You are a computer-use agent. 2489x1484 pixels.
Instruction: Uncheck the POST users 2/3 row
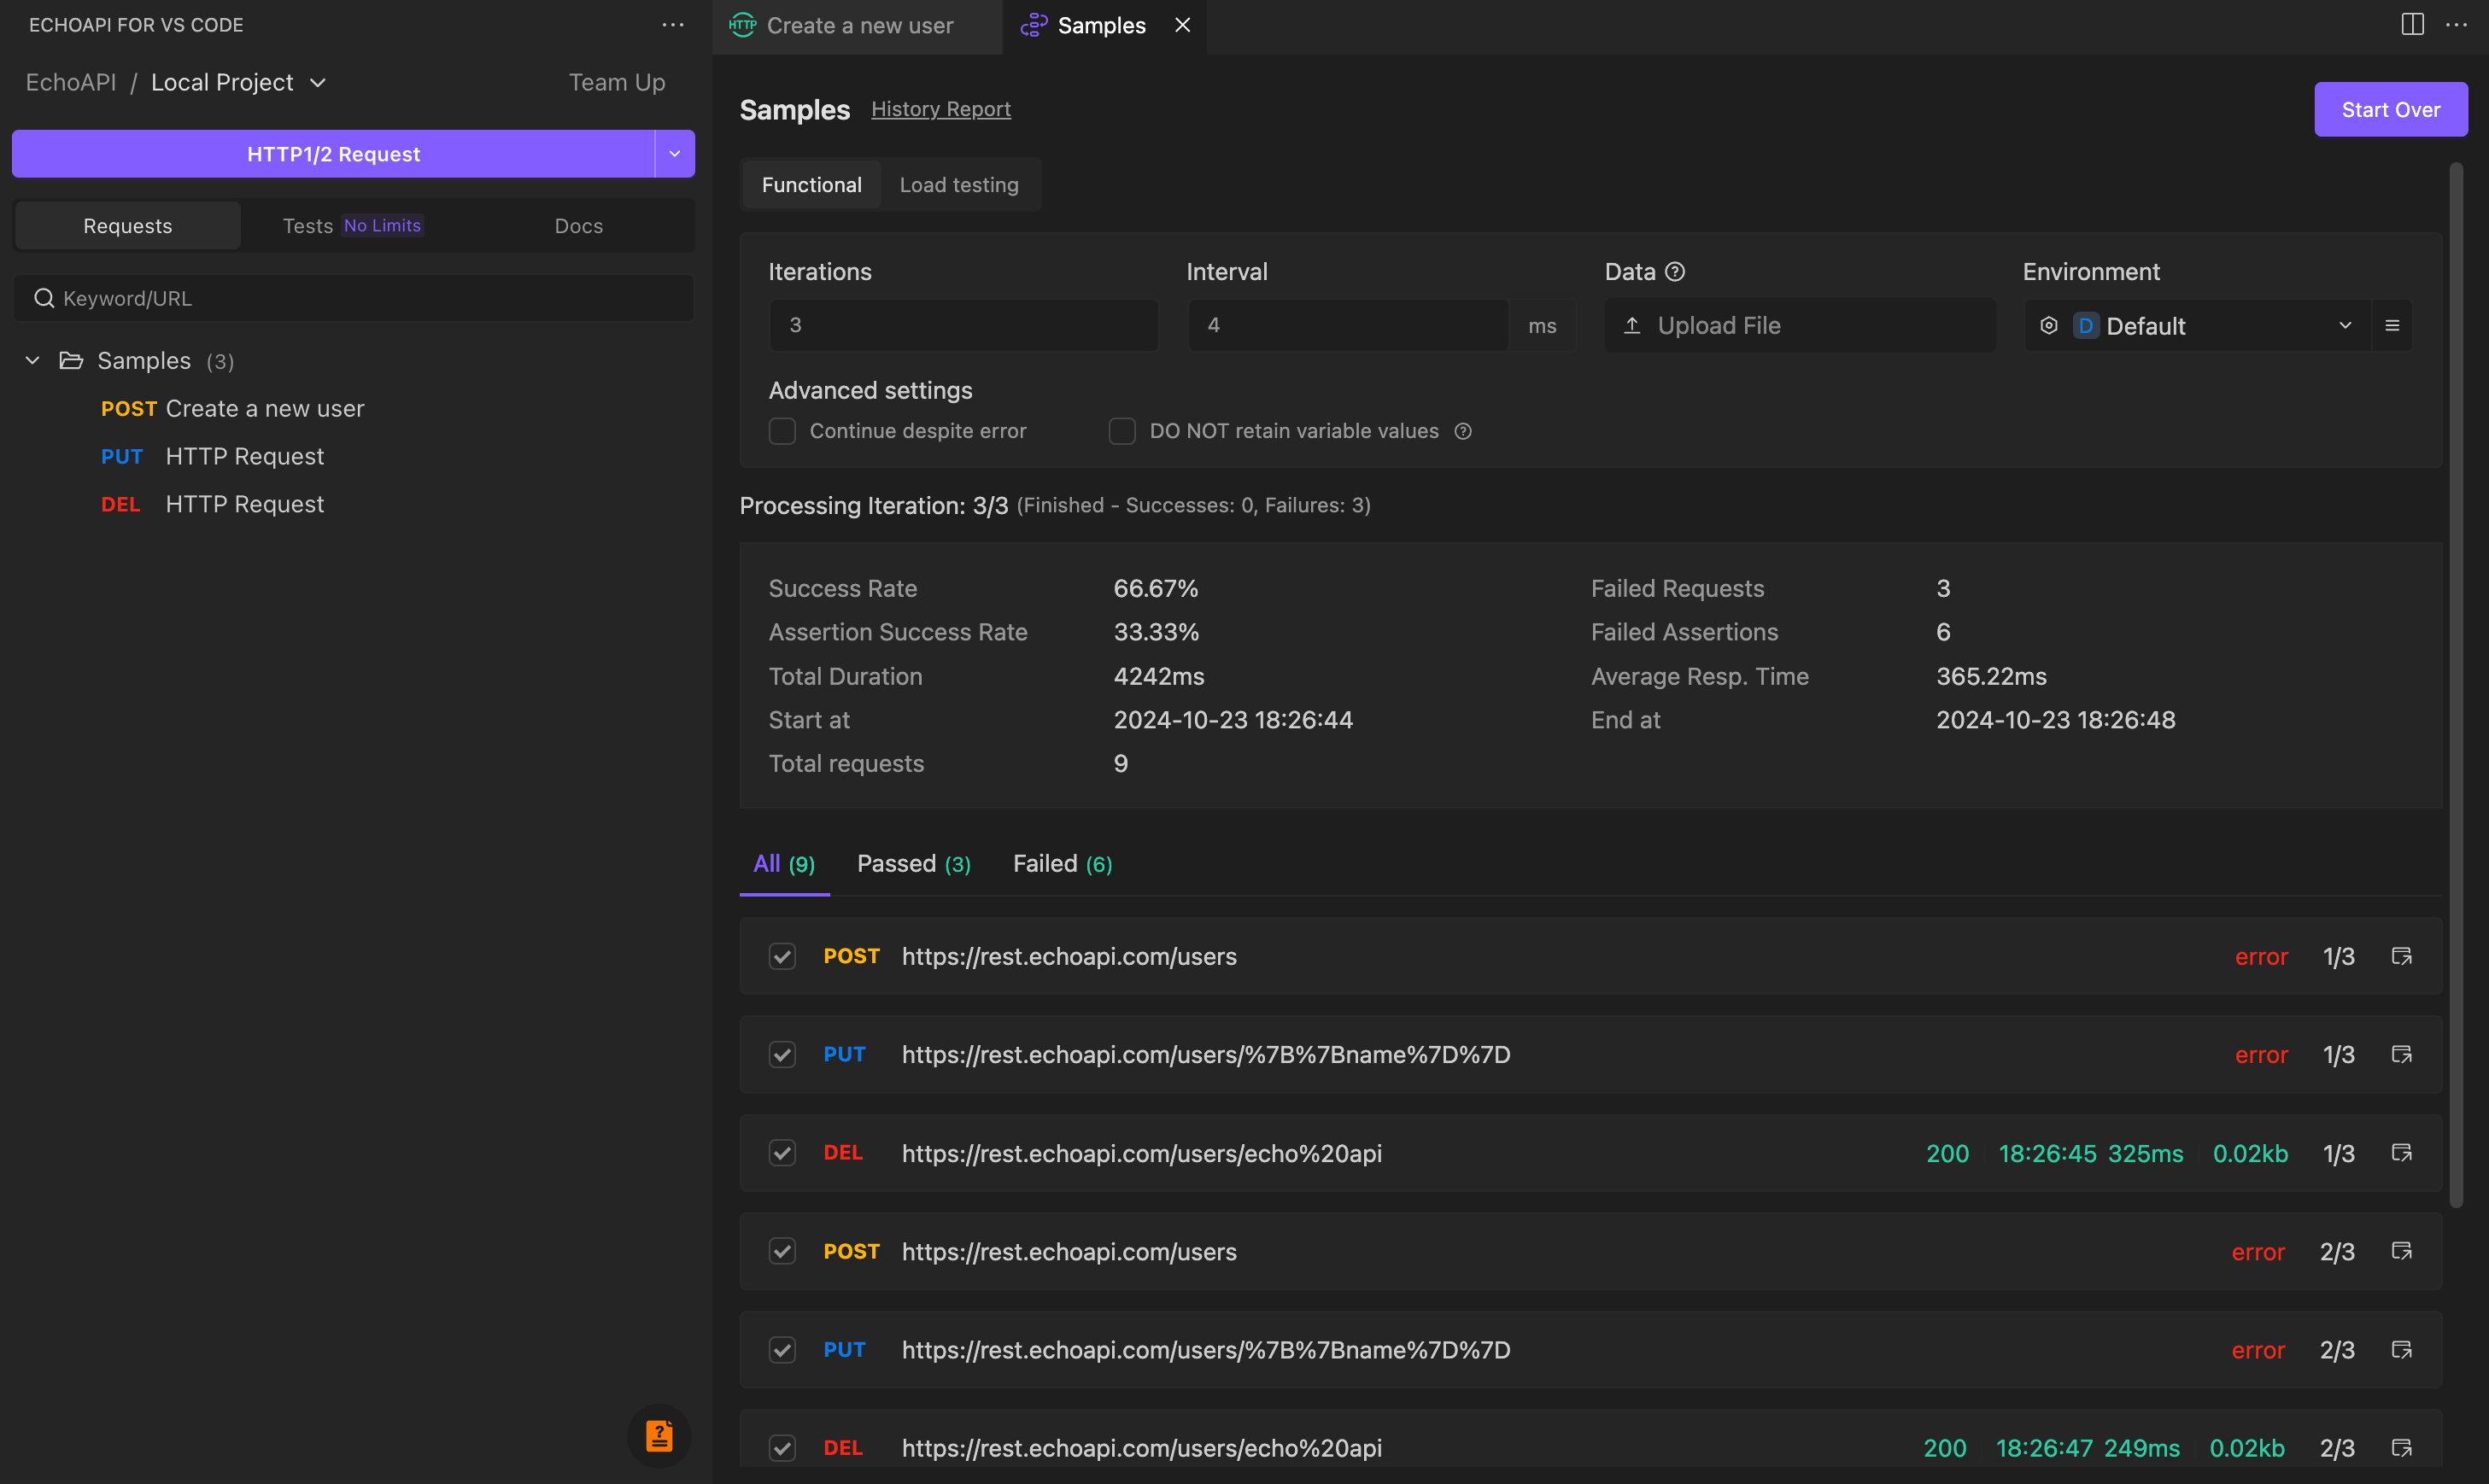pos(782,1251)
